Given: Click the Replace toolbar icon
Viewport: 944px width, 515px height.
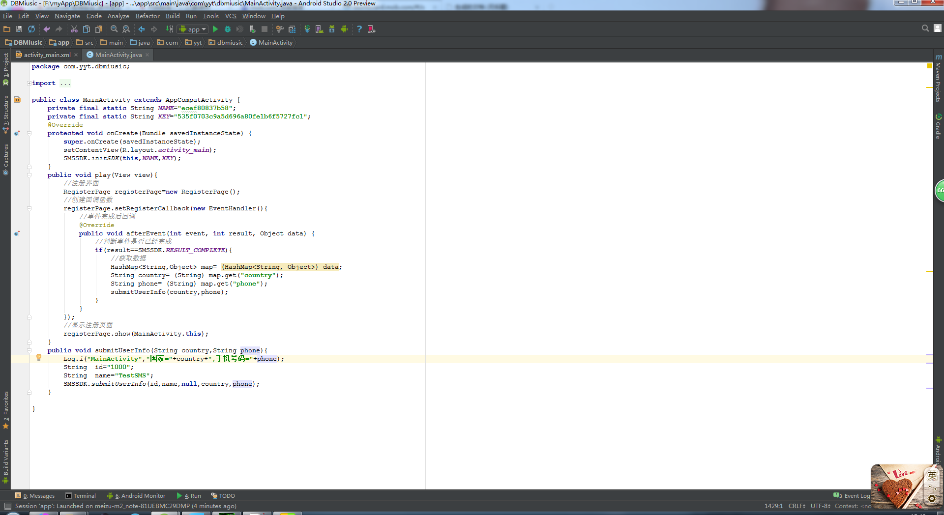Looking at the screenshot, I should [x=126, y=29].
